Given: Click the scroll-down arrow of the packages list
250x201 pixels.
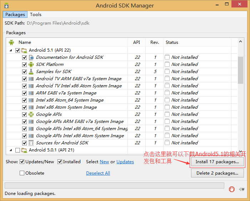Looking at the screenshot, I should (240, 151).
